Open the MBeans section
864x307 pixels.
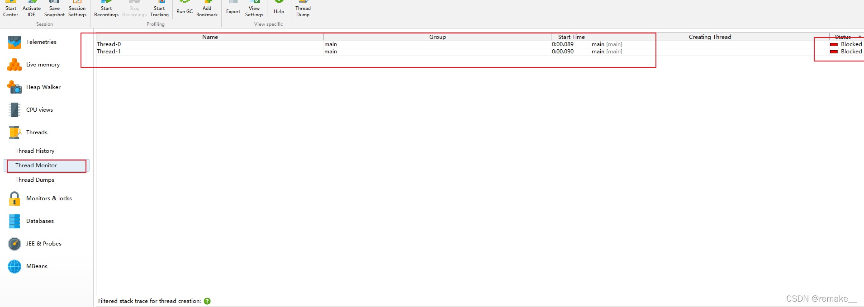[x=37, y=266]
